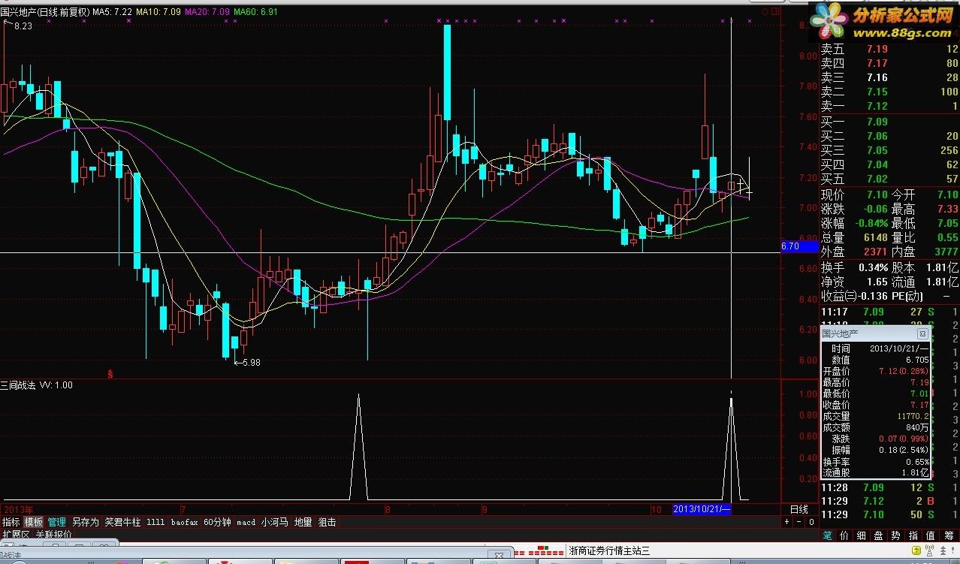The image size is (960, 564).
Task: Open the 指标 tab
Action: (x=11, y=522)
